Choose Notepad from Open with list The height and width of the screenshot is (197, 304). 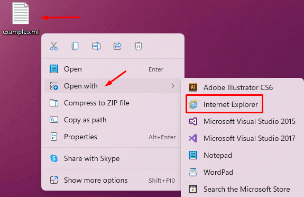[242, 155]
